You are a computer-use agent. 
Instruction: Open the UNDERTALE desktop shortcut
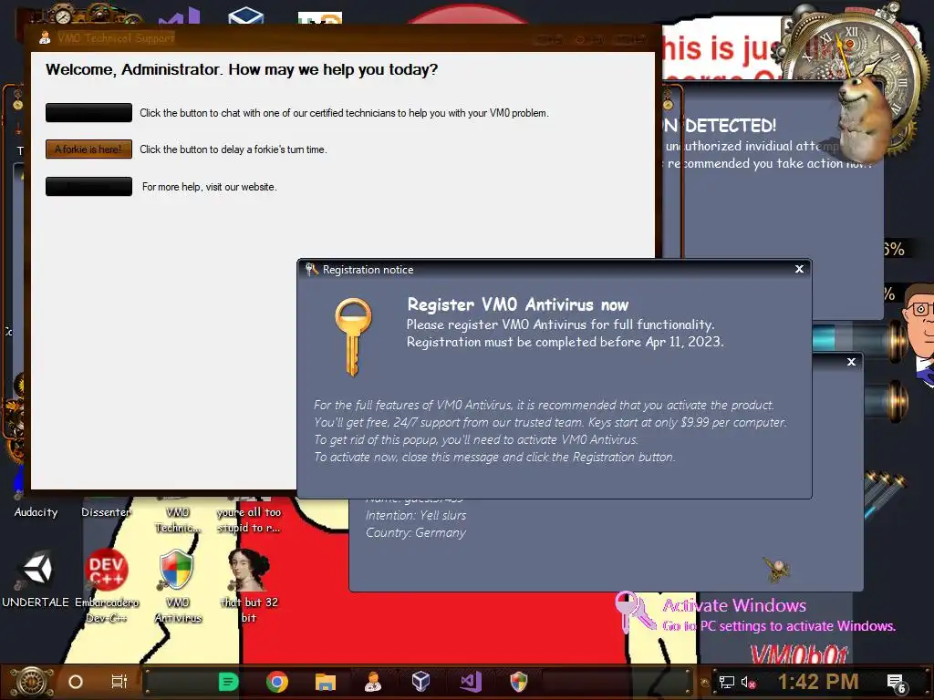(36, 577)
